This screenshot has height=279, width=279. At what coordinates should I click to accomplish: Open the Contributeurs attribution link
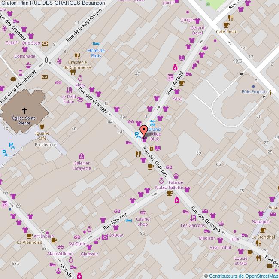[x=225, y=276]
